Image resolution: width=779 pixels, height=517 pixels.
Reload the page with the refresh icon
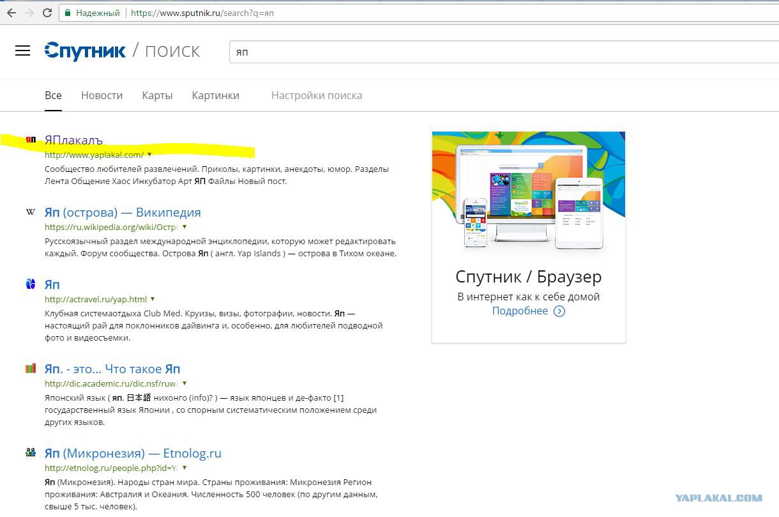[48, 13]
